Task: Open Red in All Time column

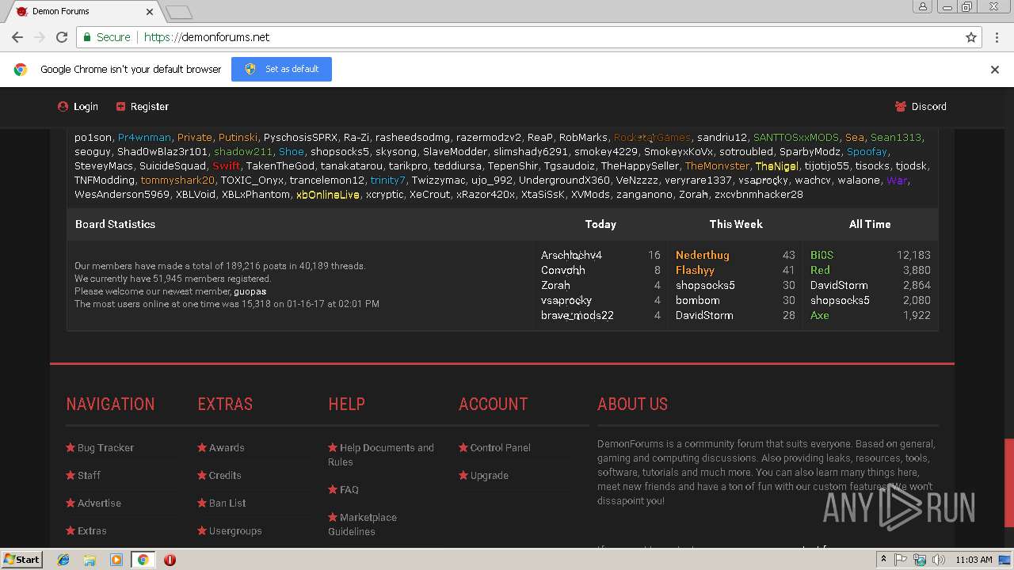Action: tap(820, 270)
